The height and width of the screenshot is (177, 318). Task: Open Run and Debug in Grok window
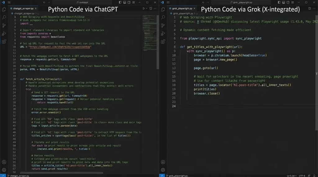[x=163, y=33]
